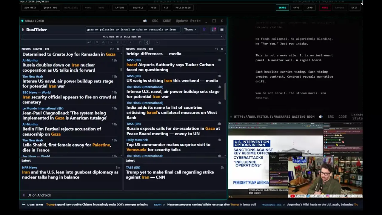Click the zoom in magnifier icon

104,42
